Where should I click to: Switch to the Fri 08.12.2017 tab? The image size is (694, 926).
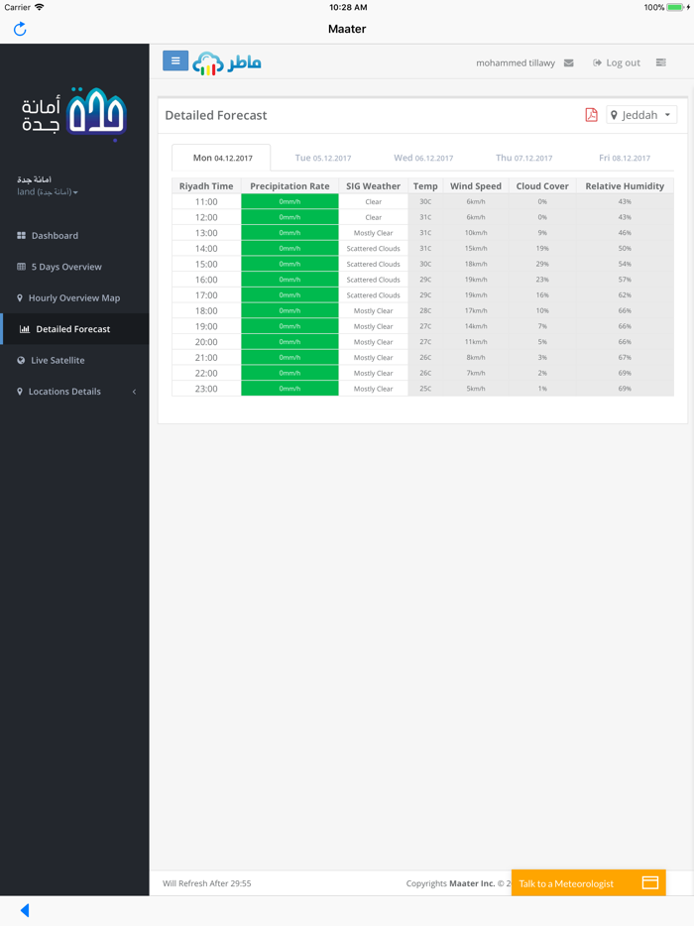pos(625,158)
